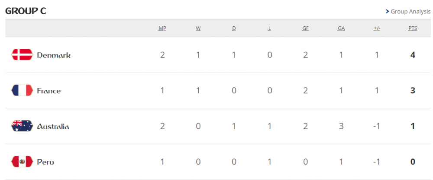
Task: Click the France flag icon
Action: click(22, 91)
